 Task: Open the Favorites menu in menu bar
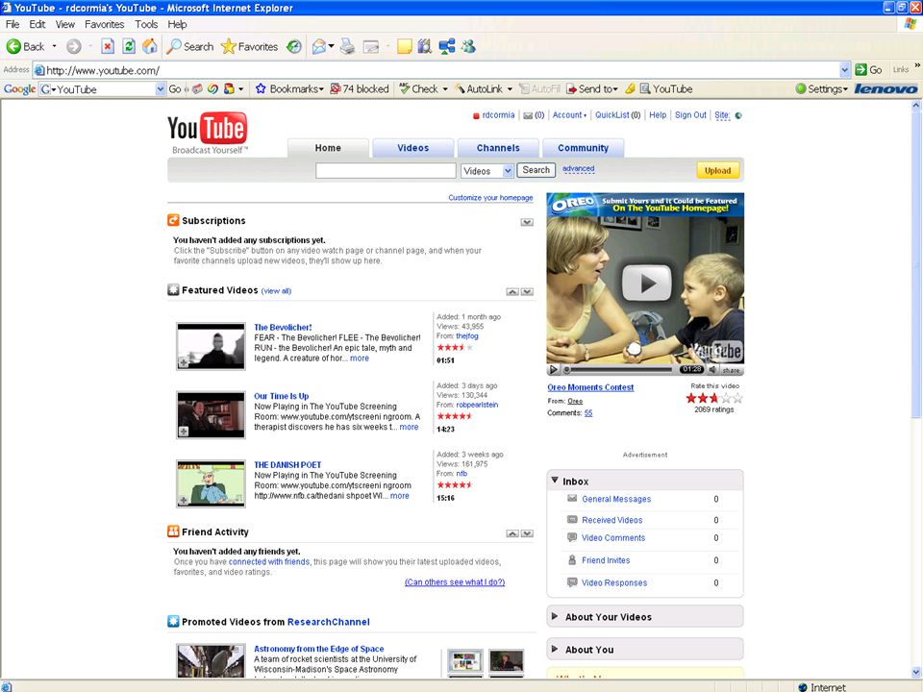[x=104, y=24]
